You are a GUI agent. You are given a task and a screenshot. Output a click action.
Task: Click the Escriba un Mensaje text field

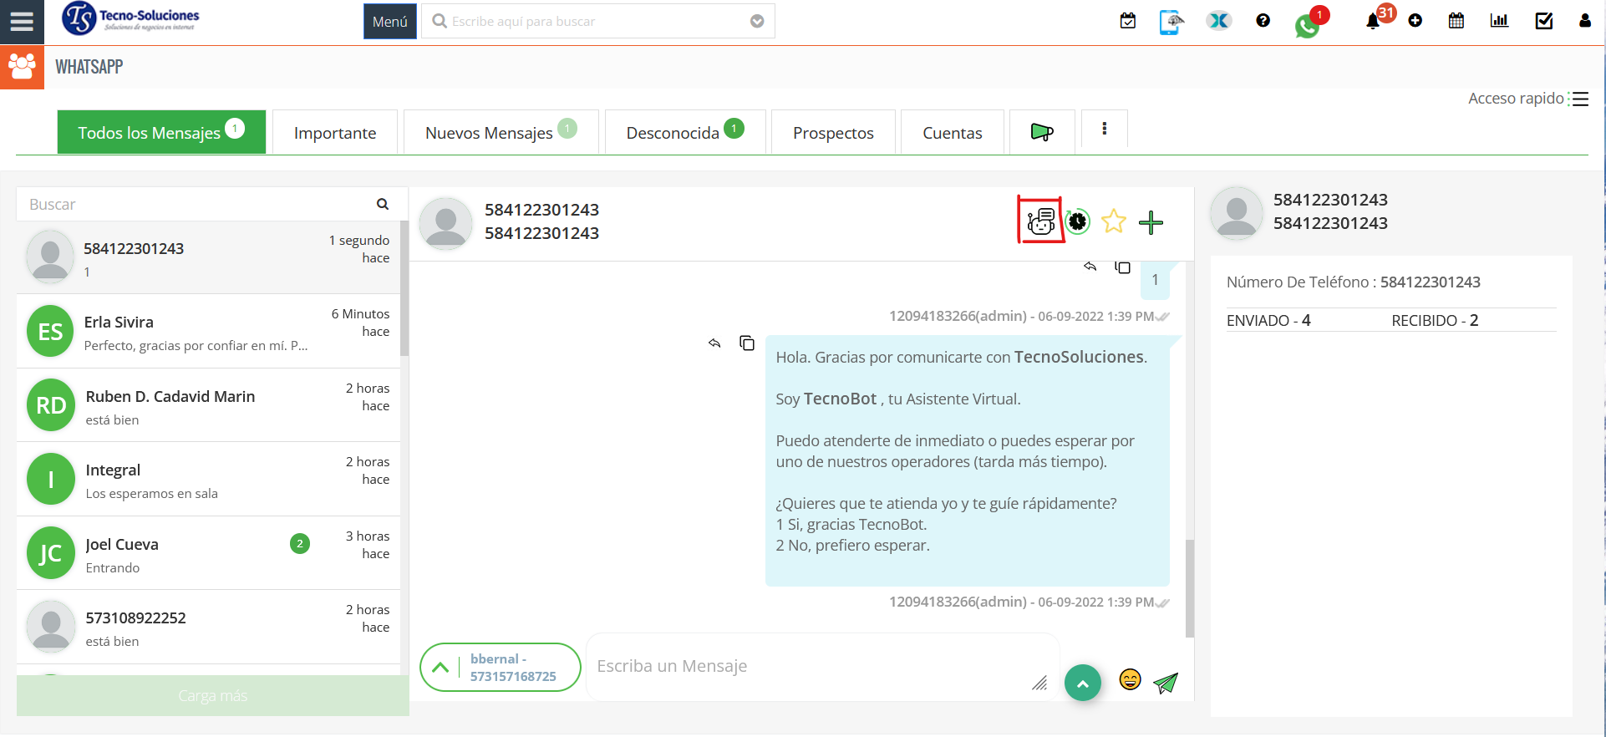click(x=811, y=667)
